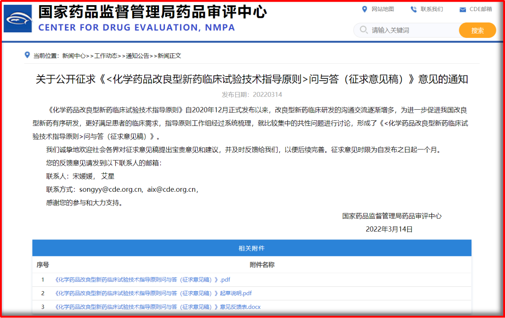505x318 pixels.
Task: Click the 相关附件 blue header bar
Action: [252, 248]
